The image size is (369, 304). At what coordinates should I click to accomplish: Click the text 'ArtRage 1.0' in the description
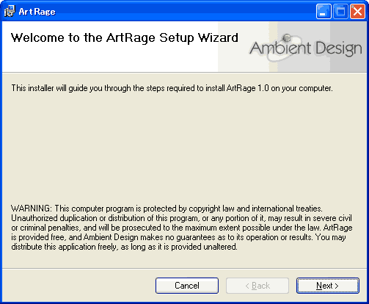coord(248,88)
